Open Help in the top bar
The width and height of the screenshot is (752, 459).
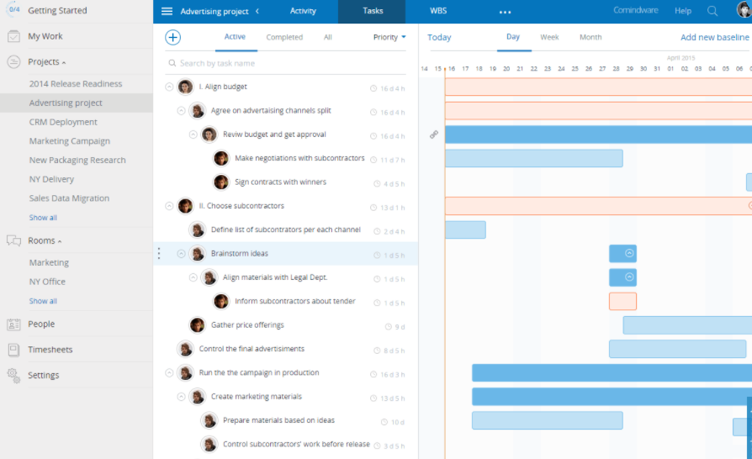[683, 11]
